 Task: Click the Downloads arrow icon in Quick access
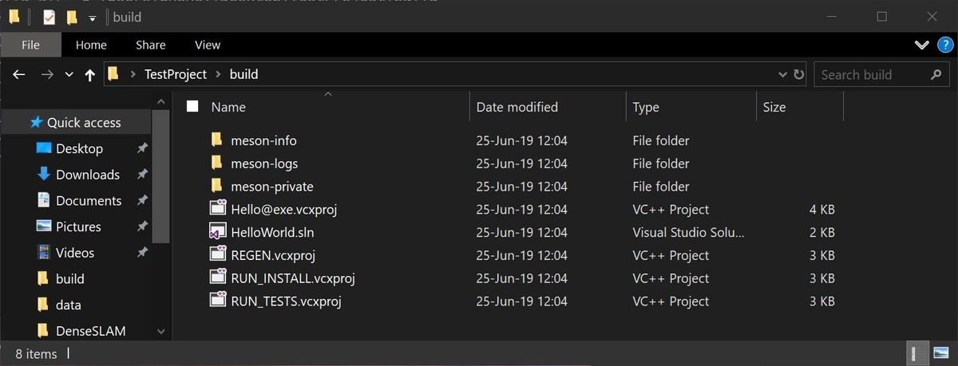click(x=44, y=175)
